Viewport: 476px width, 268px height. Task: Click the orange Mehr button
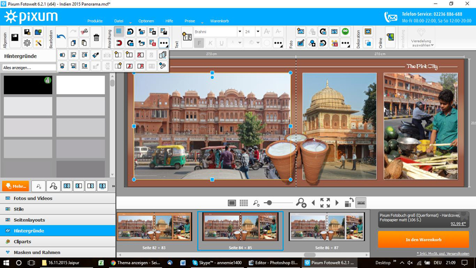[x=15, y=186]
